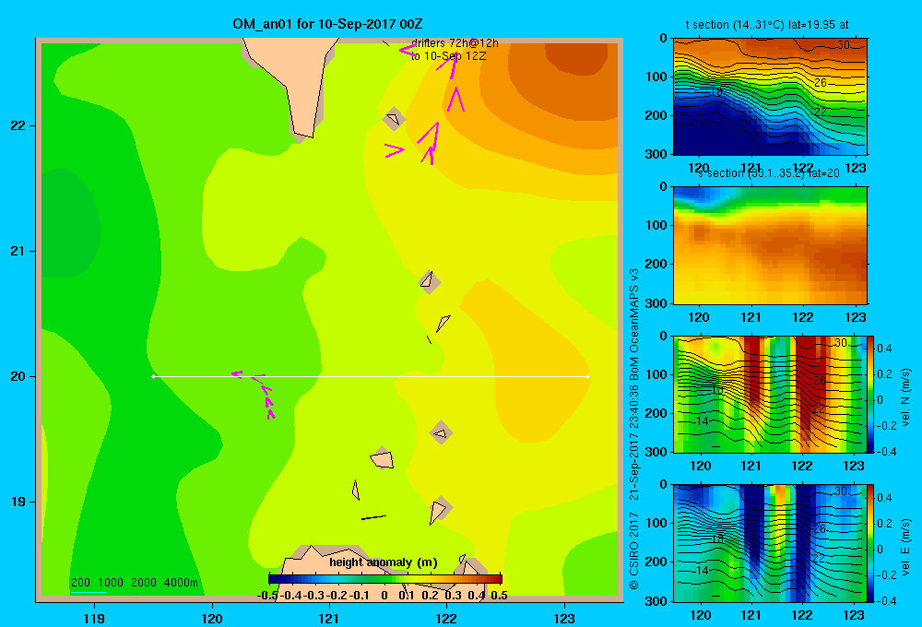Screen dimensions: 922x627
Task: Click longitude label 122 on main map
Action: click(x=446, y=618)
